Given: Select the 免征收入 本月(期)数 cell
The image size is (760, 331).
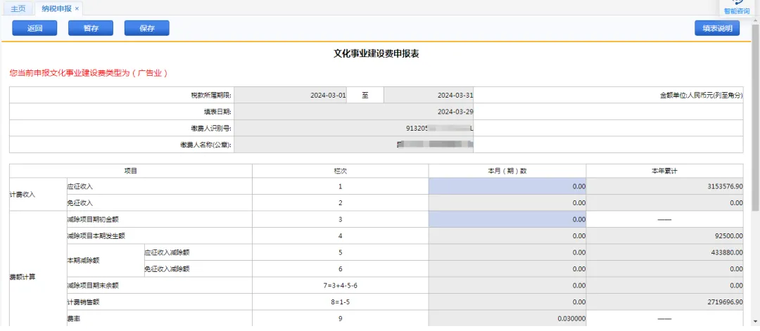Looking at the screenshot, I should (x=507, y=202).
